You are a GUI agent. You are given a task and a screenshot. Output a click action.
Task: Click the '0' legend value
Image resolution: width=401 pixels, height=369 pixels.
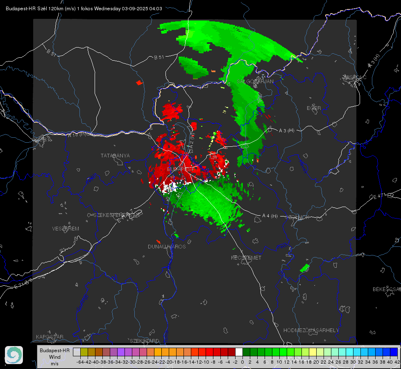click(x=242, y=362)
